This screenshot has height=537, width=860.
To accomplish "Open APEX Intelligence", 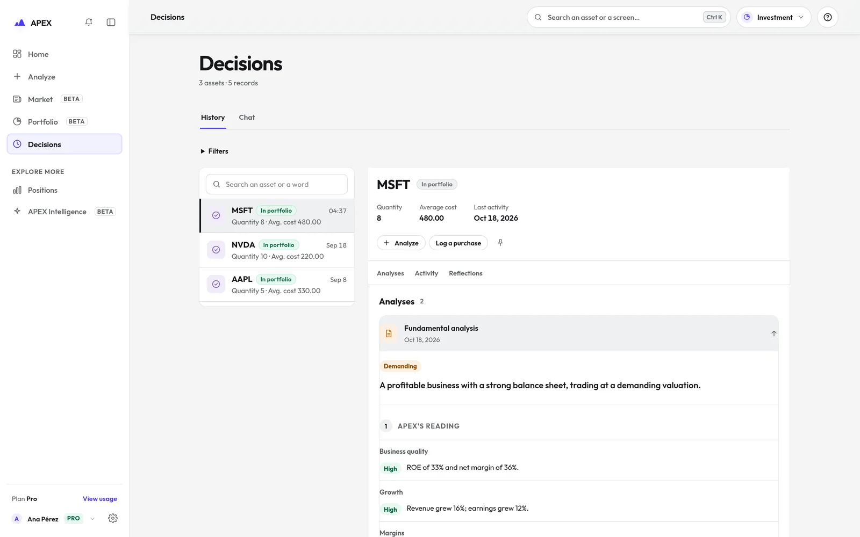I will tap(64, 212).
